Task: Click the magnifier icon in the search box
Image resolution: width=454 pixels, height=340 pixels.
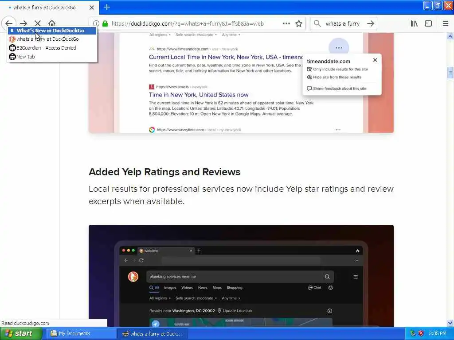Action: point(317,24)
